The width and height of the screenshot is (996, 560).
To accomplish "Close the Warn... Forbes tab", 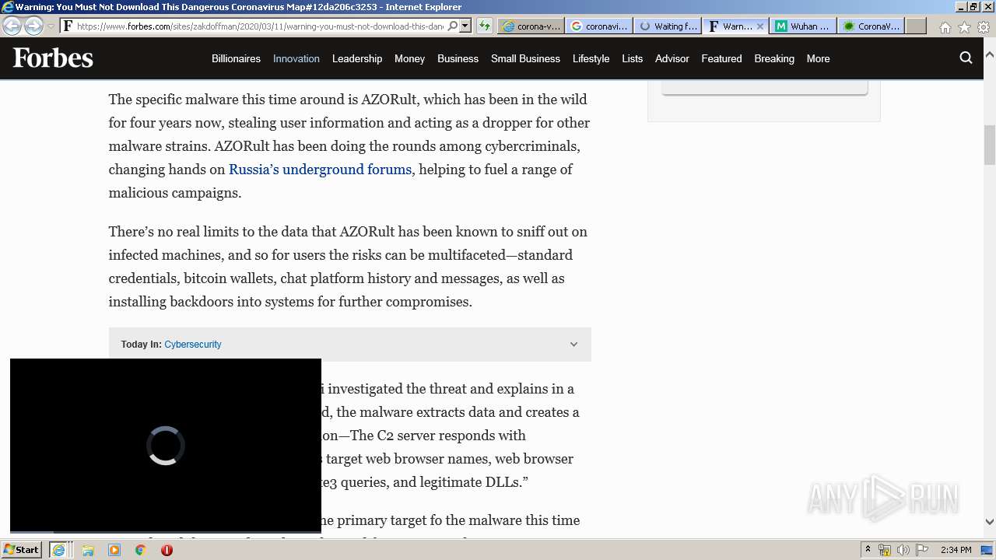I will click(760, 26).
